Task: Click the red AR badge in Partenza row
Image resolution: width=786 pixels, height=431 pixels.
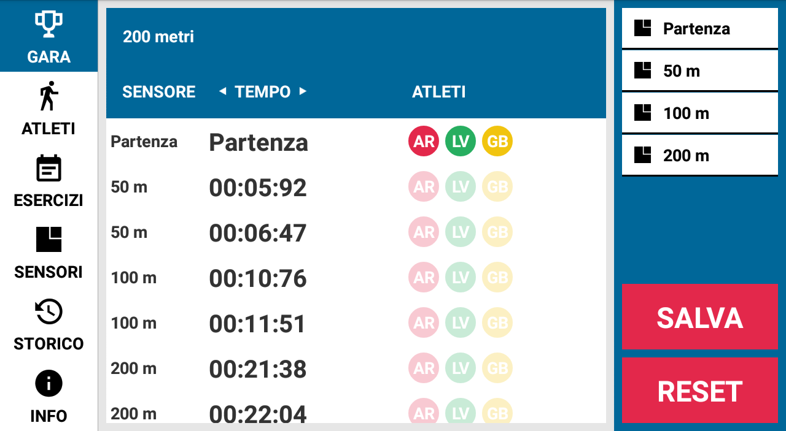Action: 424,142
